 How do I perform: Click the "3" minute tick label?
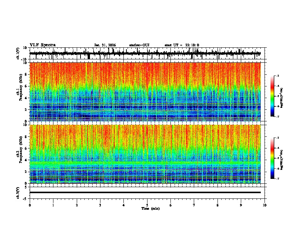[x=100, y=205]
